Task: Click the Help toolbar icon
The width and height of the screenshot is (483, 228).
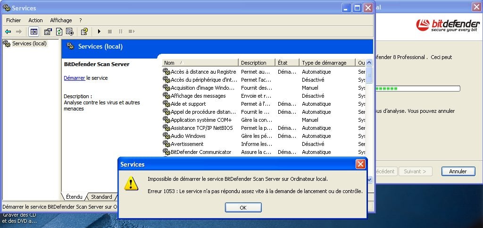Action: 84,32
